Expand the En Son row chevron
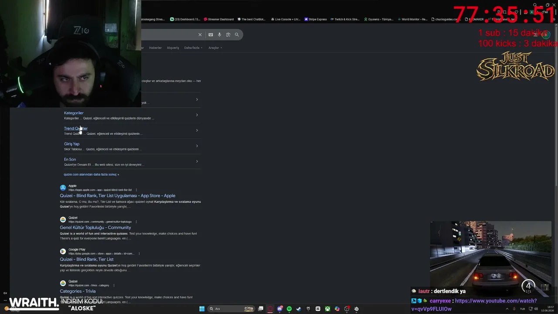558x314 pixels. pos(197,161)
